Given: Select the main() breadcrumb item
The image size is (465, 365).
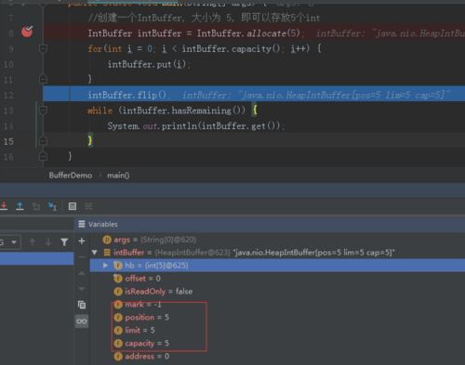Looking at the screenshot, I should tap(118, 176).
